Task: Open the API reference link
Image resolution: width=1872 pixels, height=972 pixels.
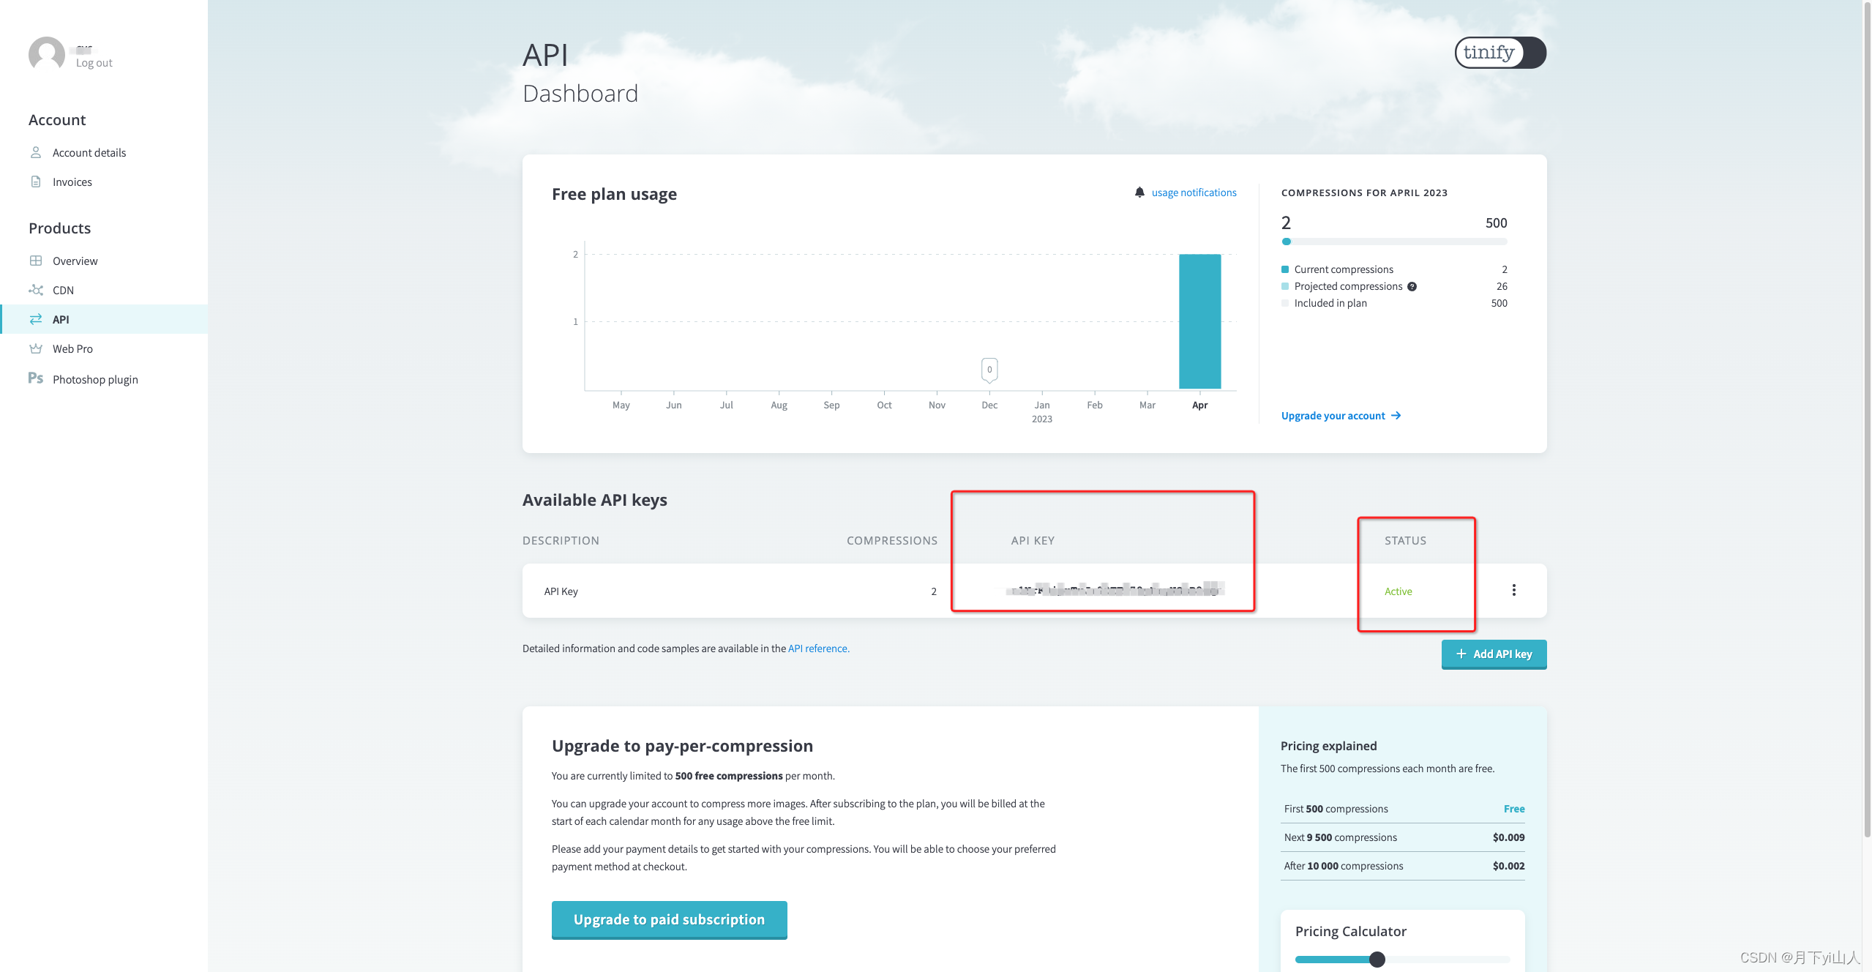Action: point(818,648)
